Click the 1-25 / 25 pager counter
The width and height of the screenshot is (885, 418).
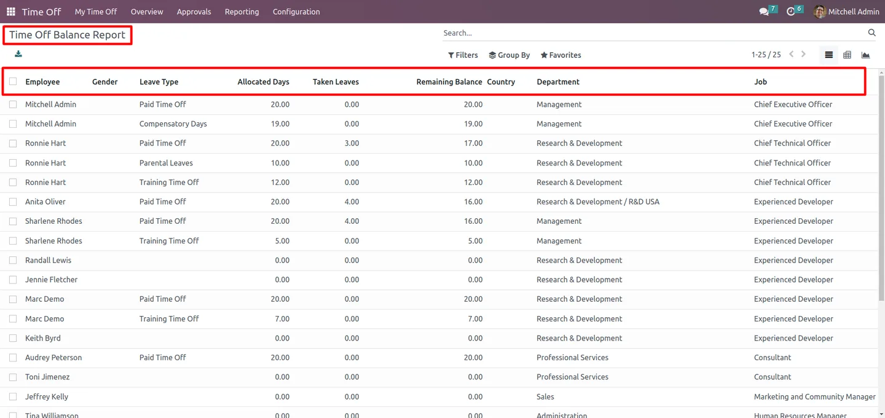[766, 55]
